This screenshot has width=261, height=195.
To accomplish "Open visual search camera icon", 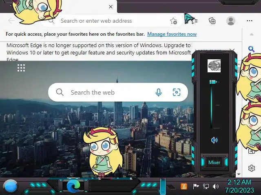I will 177,92.
